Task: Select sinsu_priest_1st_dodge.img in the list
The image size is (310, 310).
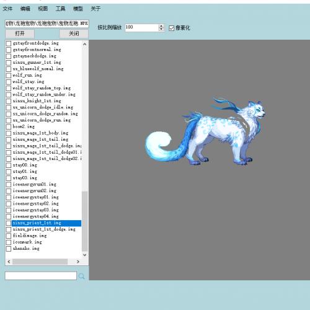Action: point(44,229)
